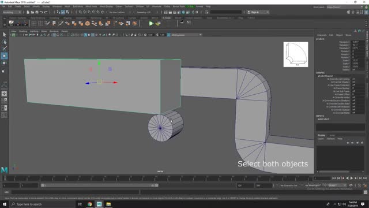The image size is (369, 208).
Task: Toggle playback loop mode button
Action: tap(351, 185)
